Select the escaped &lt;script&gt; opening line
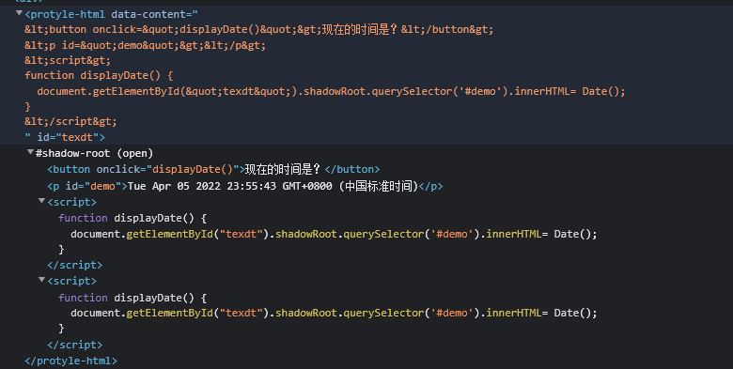Image resolution: width=733 pixels, height=369 pixels. click(68, 60)
